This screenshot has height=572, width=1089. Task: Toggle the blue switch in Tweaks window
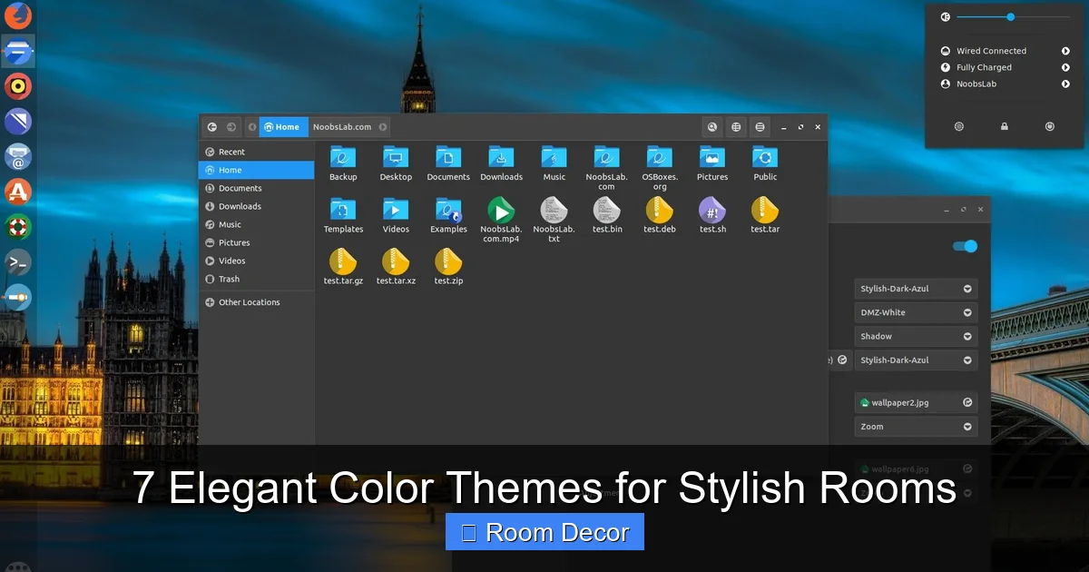[x=965, y=246]
